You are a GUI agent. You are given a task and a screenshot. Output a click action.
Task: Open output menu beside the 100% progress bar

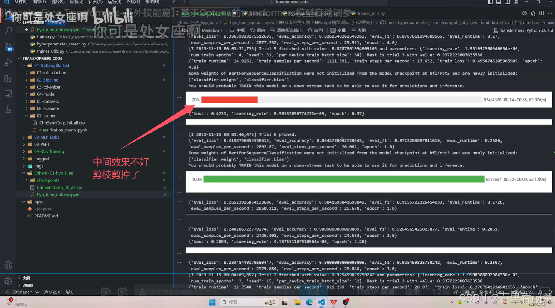tap(179, 177)
